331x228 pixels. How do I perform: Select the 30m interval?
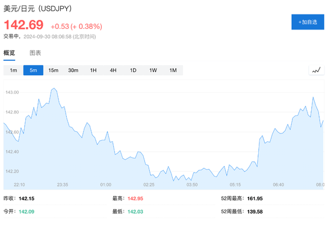point(73,70)
